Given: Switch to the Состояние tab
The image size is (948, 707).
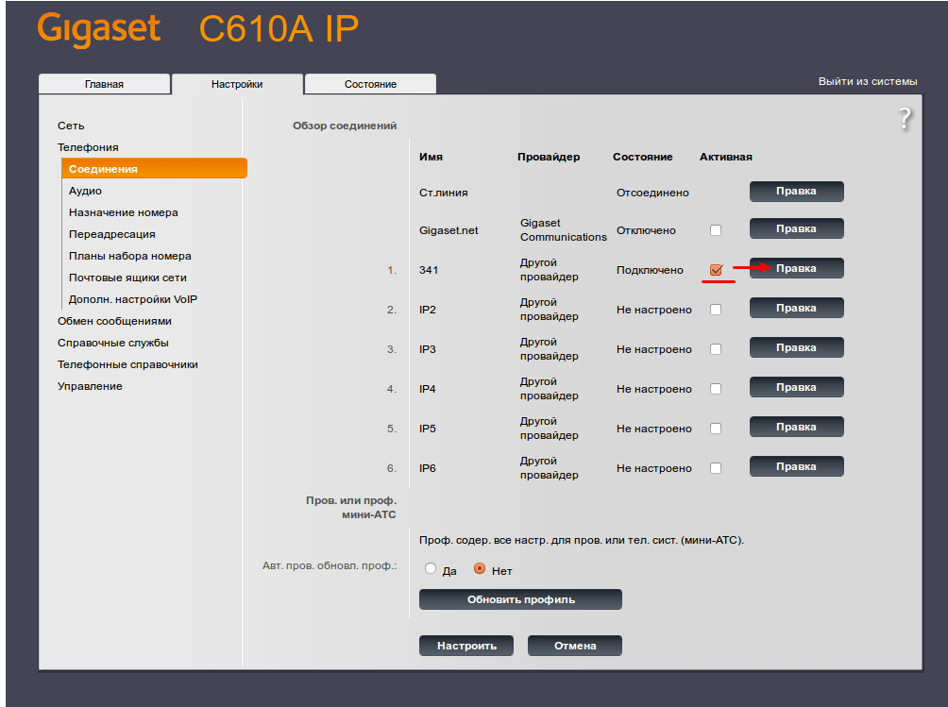Looking at the screenshot, I should pos(371,84).
